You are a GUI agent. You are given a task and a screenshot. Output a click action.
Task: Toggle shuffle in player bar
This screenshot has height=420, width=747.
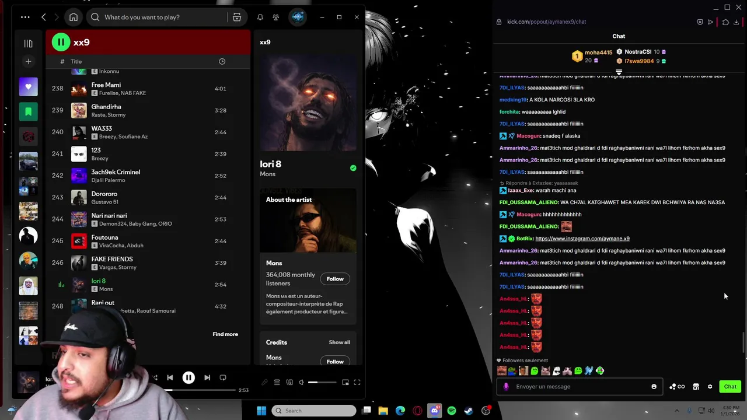coord(154,378)
